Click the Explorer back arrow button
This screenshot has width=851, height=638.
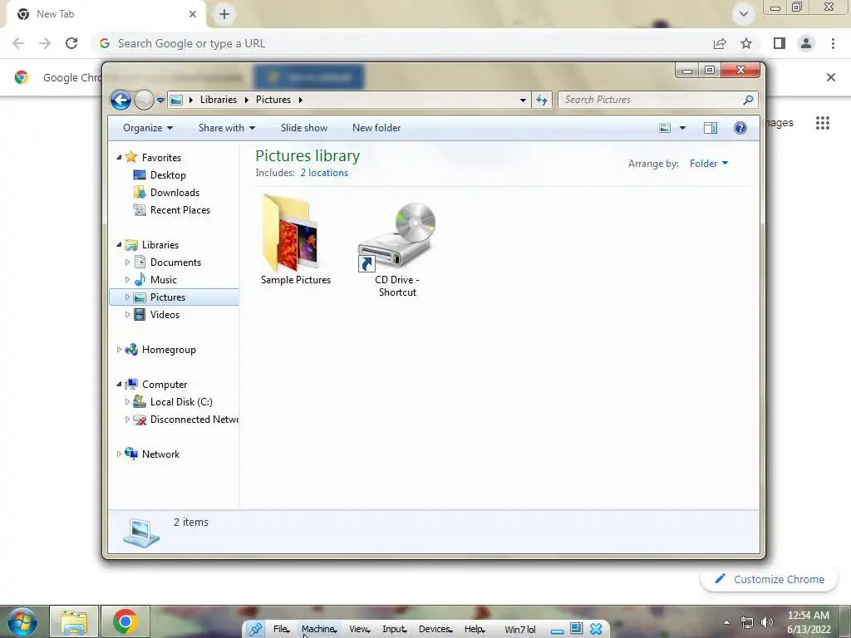pos(121,100)
